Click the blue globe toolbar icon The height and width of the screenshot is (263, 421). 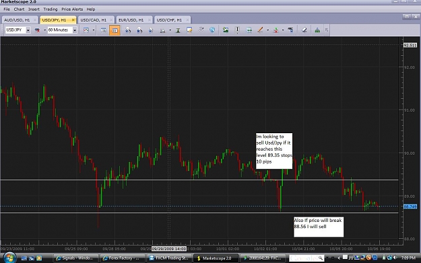coord(212,30)
